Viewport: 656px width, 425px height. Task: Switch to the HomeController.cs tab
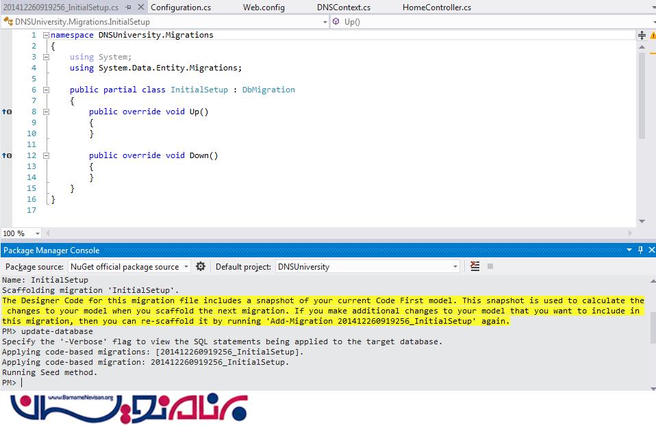point(436,8)
